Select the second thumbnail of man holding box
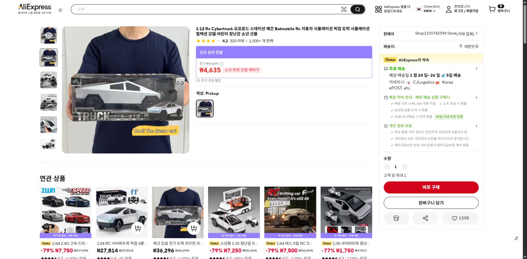Image resolution: width=527 pixels, height=259 pixels. (x=49, y=57)
